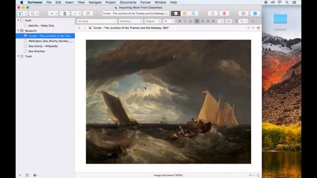This screenshot has width=317, height=178.
Task: Open the Documents menu
Action: coord(128,2)
